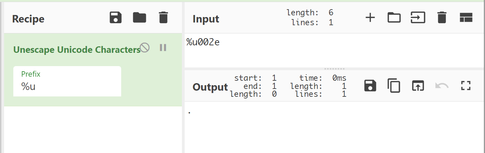Click into the input text %u002e
Image resolution: width=485 pixels, height=153 pixels.
pos(203,43)
